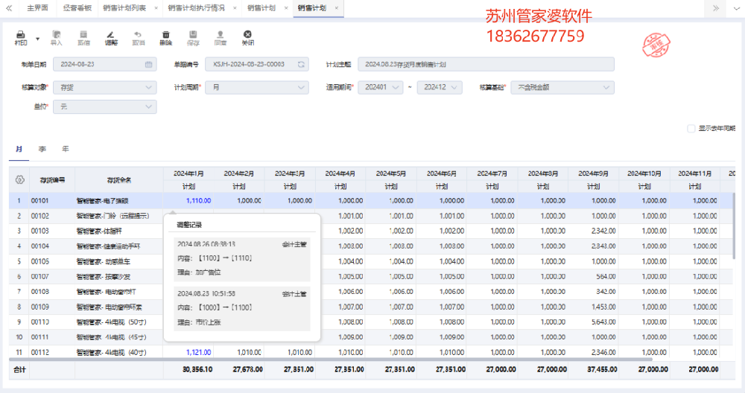Click the 导入 import icon
This screenshot has height=393, width=745.
coord(57,35)
